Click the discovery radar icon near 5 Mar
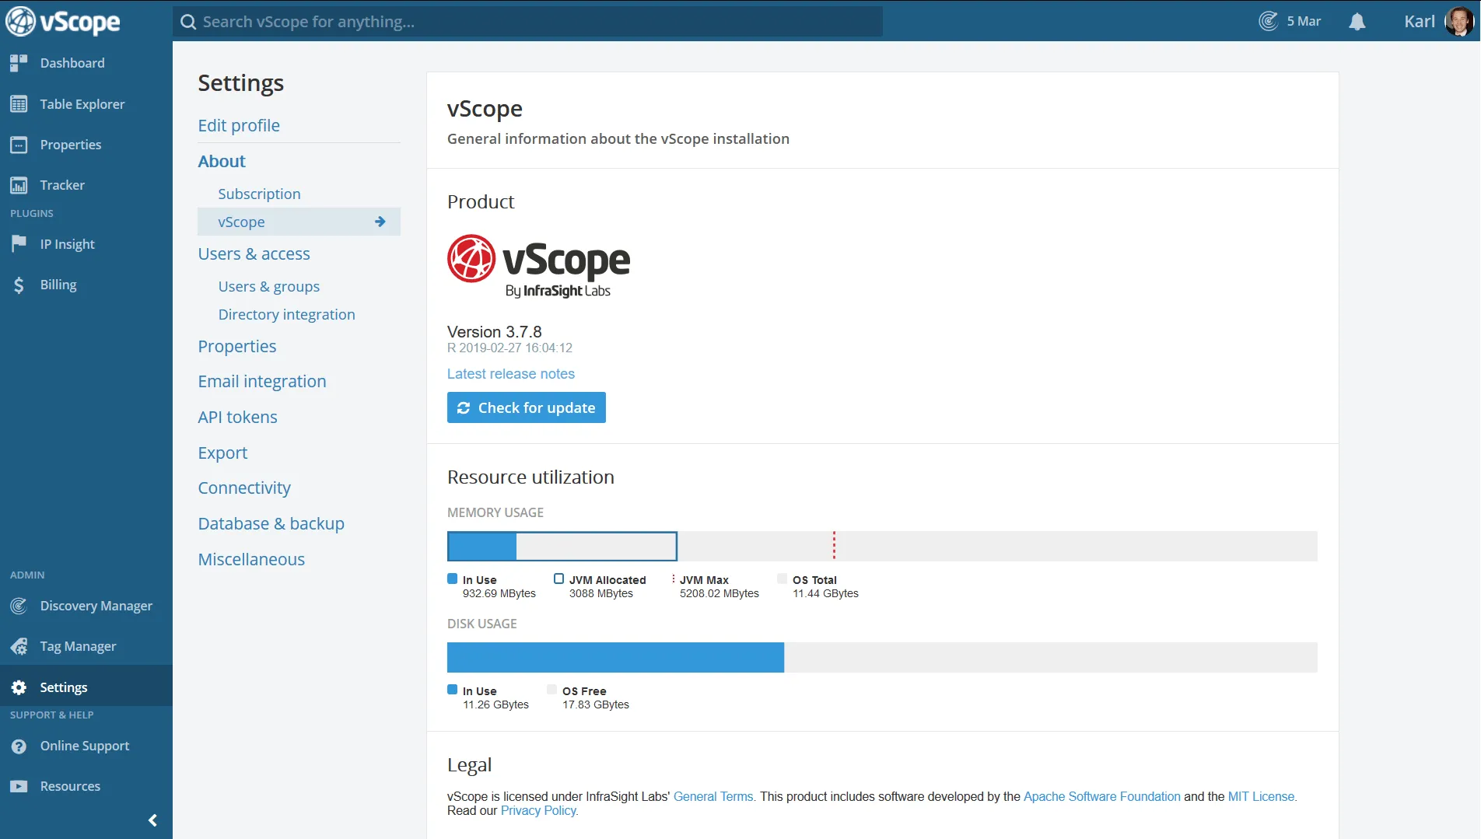 tap(1268, 21)
